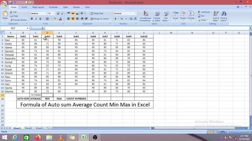
Task: Select Sheet2 worksheet tab
Action: pos(28,128)
